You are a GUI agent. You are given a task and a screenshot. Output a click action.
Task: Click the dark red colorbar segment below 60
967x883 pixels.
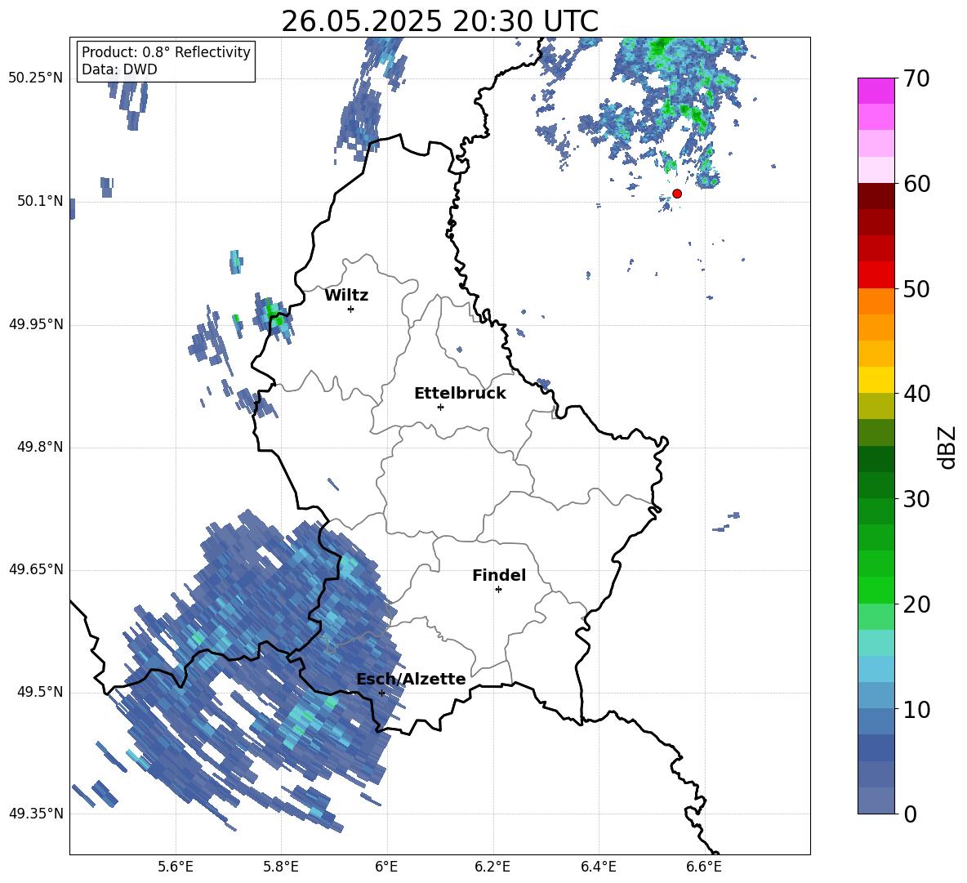[x=876, y=196]
